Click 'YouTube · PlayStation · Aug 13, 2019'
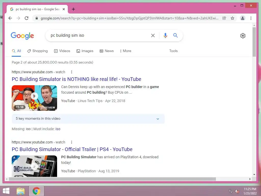Viewport: 261px width, 196px height. click(x=90, y=171)
